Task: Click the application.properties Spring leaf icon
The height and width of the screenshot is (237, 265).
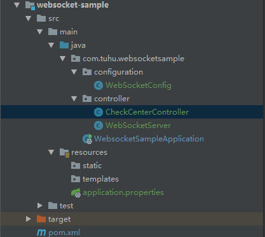Action: 76,192
